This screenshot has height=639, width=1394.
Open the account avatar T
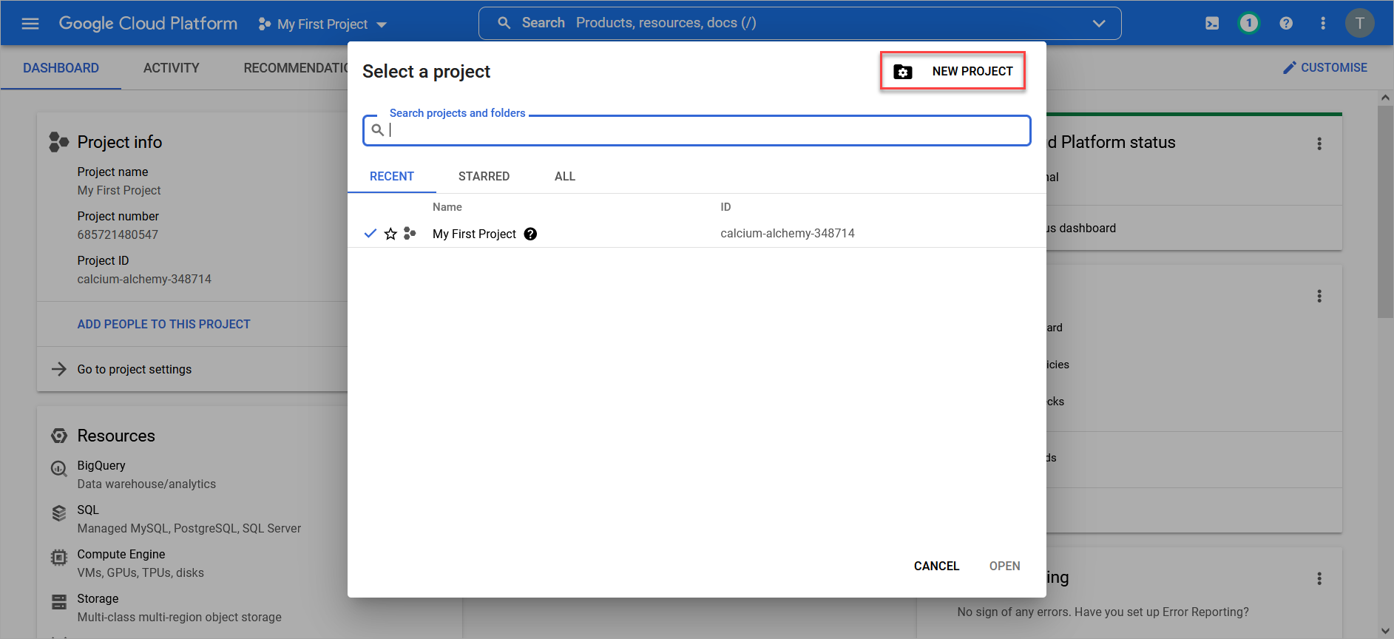(1359, 23)
